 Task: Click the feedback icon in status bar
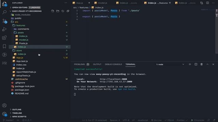[x=208, y=120]
